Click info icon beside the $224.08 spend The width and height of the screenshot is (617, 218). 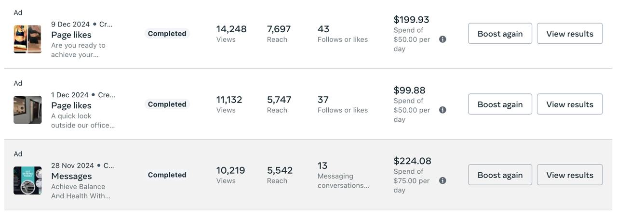tap(443, 180)
